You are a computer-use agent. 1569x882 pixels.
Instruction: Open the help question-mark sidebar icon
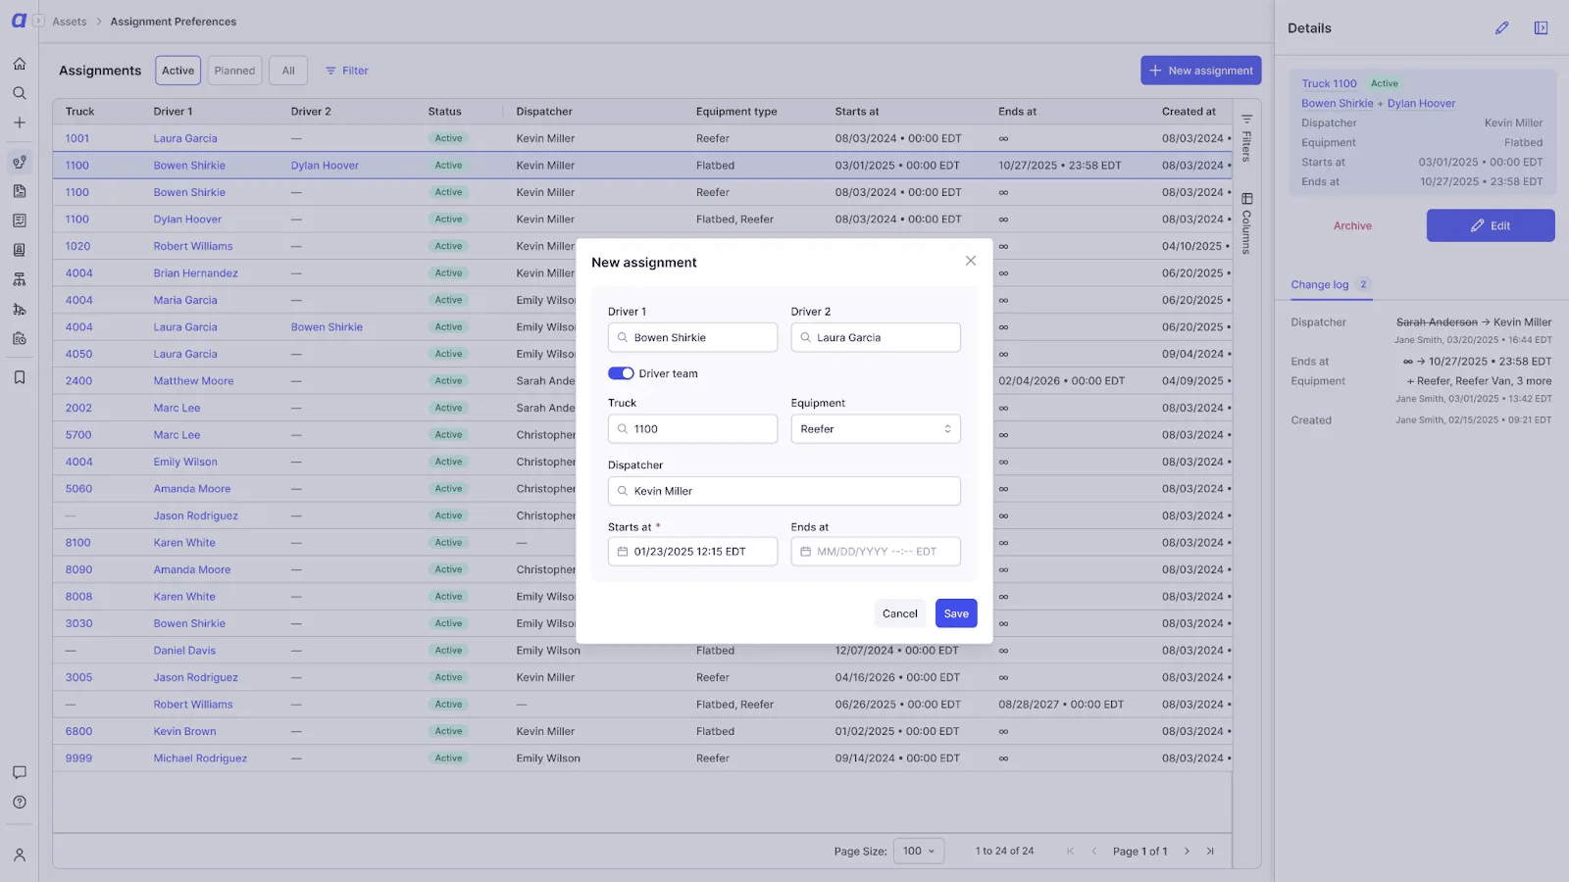point(19,802)
